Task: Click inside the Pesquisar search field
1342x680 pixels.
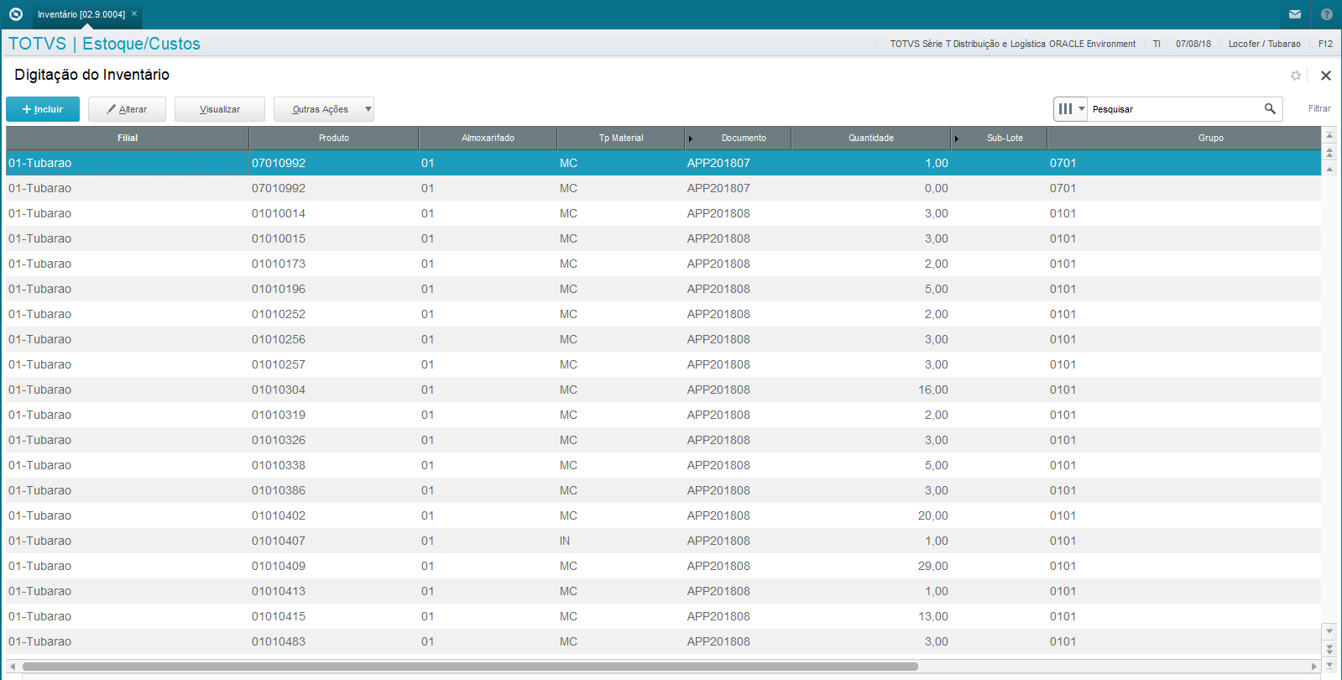Action: coord(1175,109)
